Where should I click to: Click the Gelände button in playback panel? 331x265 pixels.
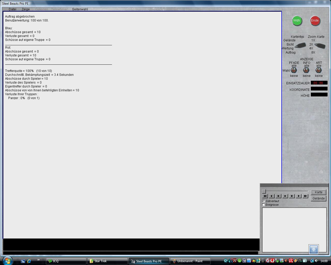(x=319, y=198)
